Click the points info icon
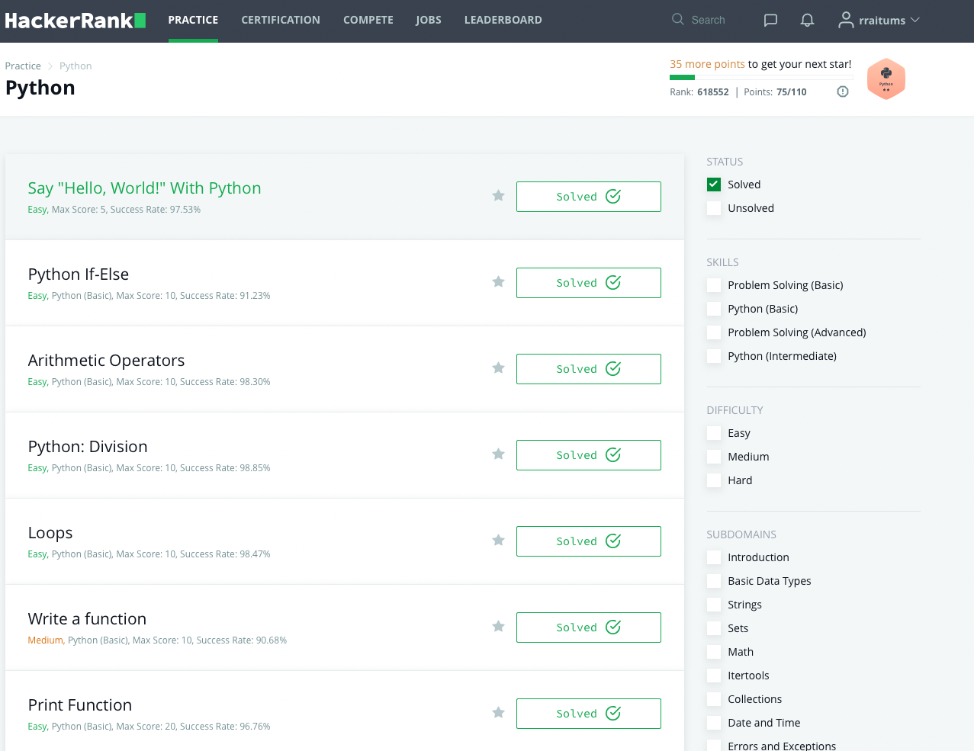Viewport: 974px width, 751px height. coord(843,91)
